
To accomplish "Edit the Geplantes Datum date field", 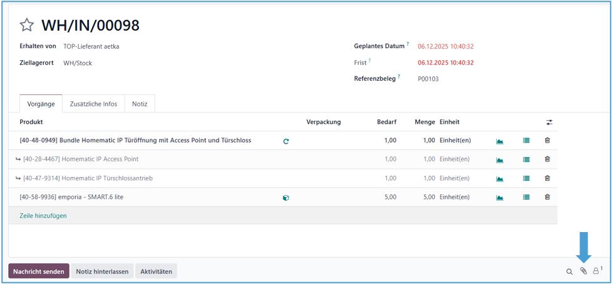I will pos(445,46).
